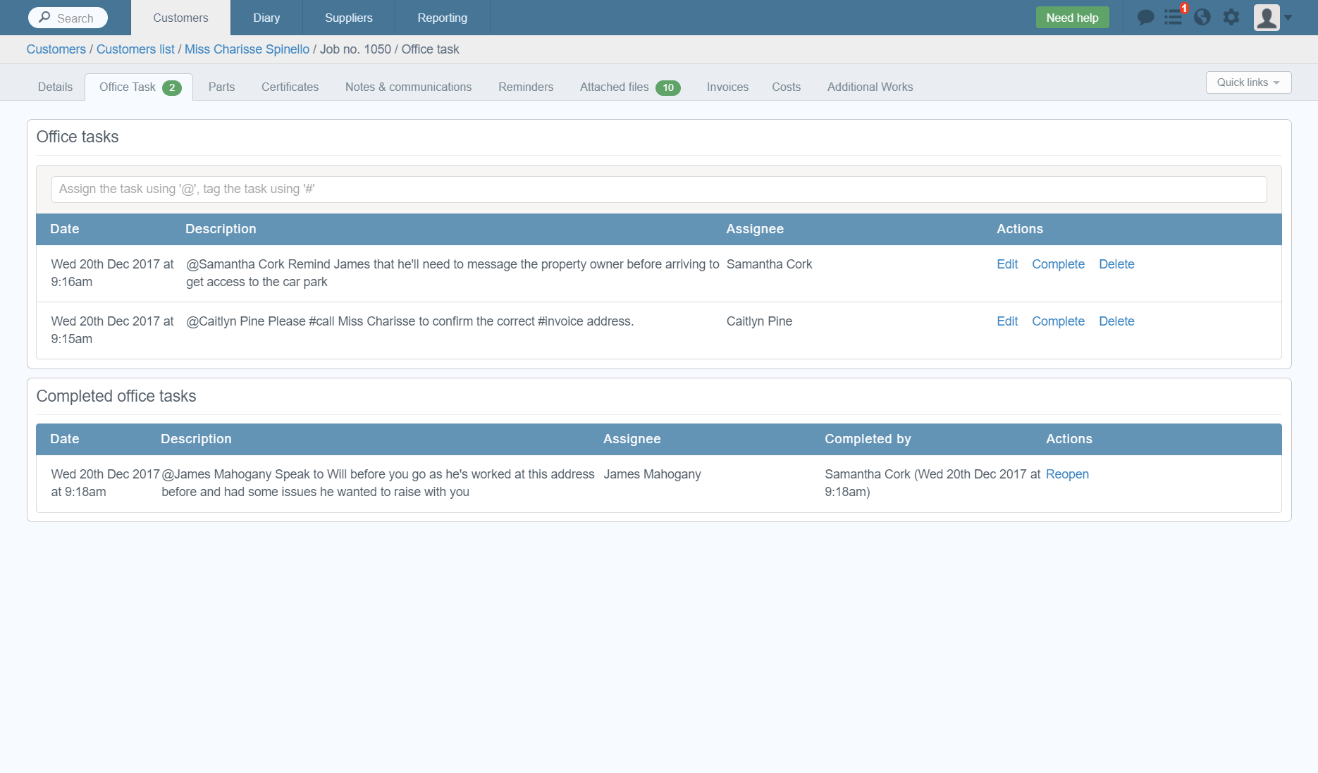Open Miss Charisse Spinello breadcrumb link

247,49
